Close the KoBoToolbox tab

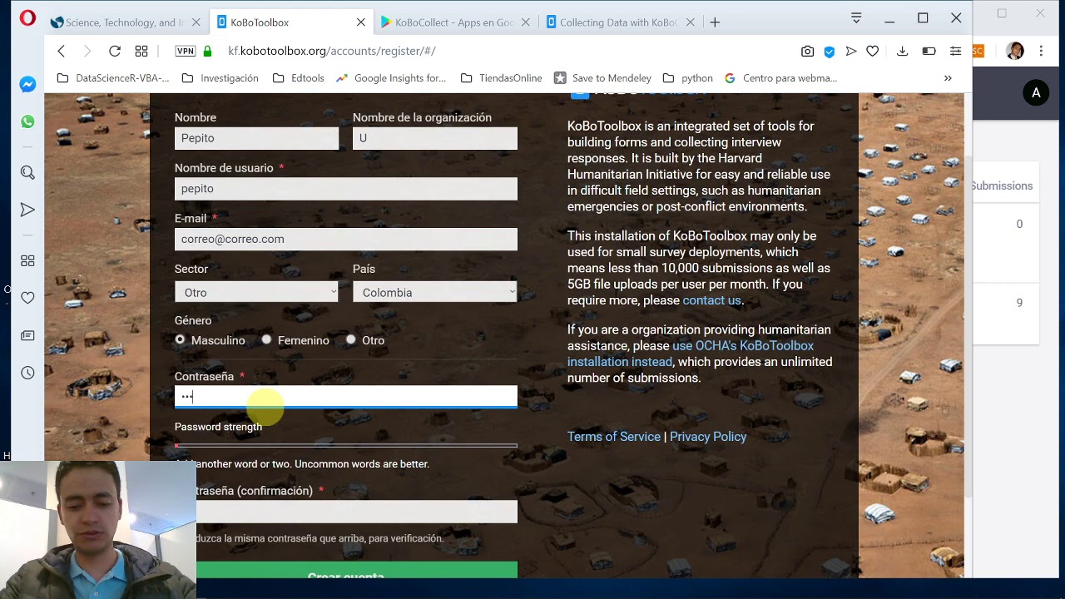coord(360,22)
